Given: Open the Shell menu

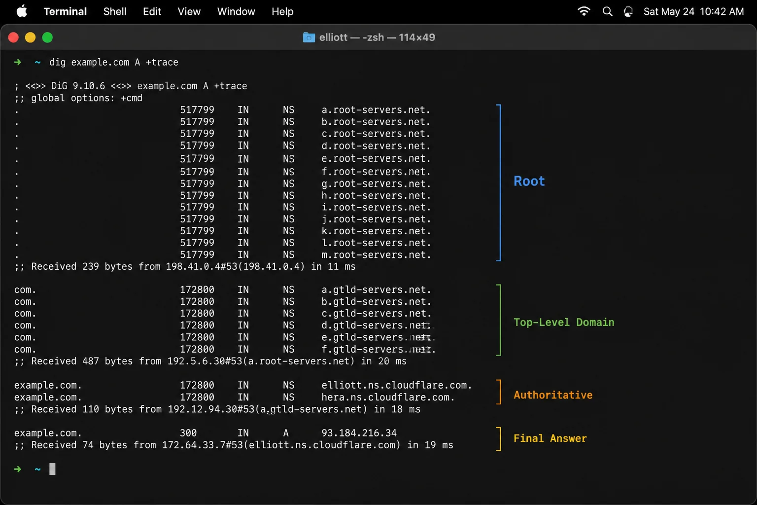Looking at the screenshot, I should [115, 11].
